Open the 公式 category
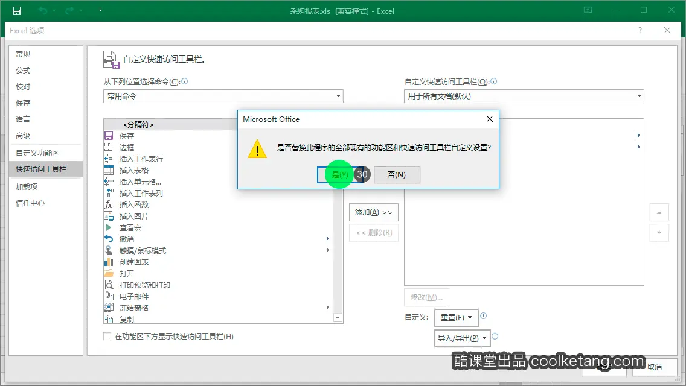686x386 pixels. [x=23, y=71]
